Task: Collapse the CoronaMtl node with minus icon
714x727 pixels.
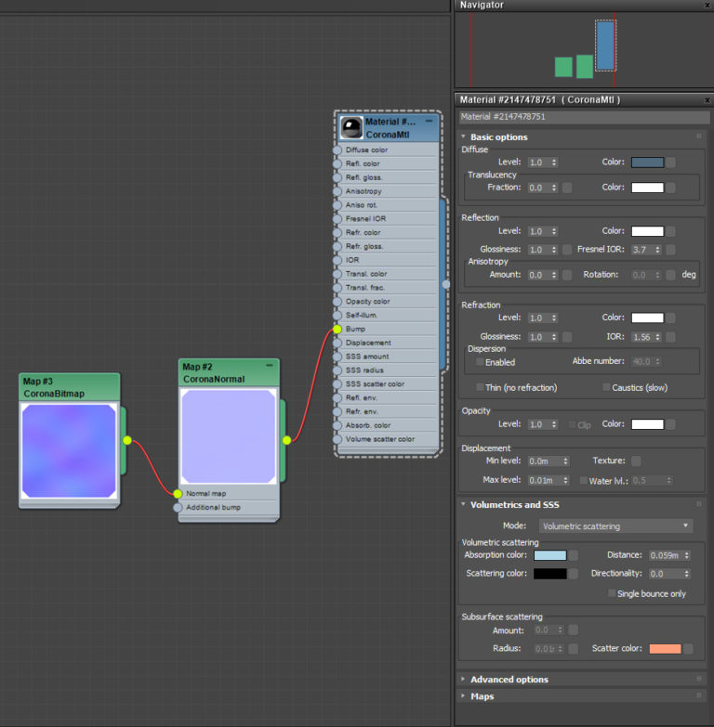Action: [x=429, y=122]
